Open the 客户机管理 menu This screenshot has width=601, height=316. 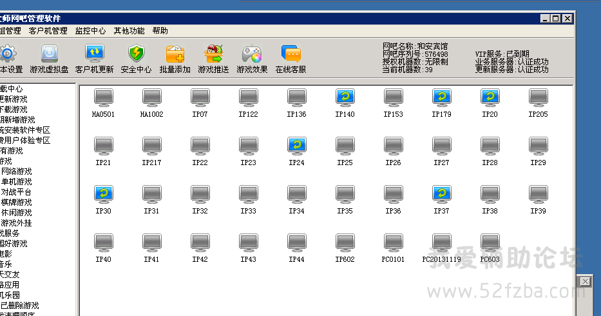48,31
